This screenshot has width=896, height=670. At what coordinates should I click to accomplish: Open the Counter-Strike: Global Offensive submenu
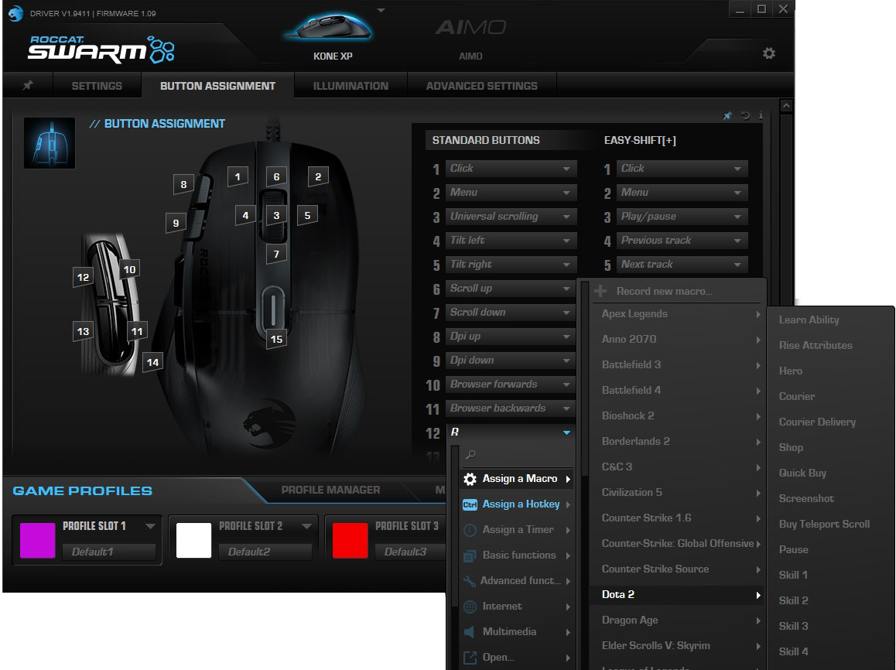click(x=676, y=544)
